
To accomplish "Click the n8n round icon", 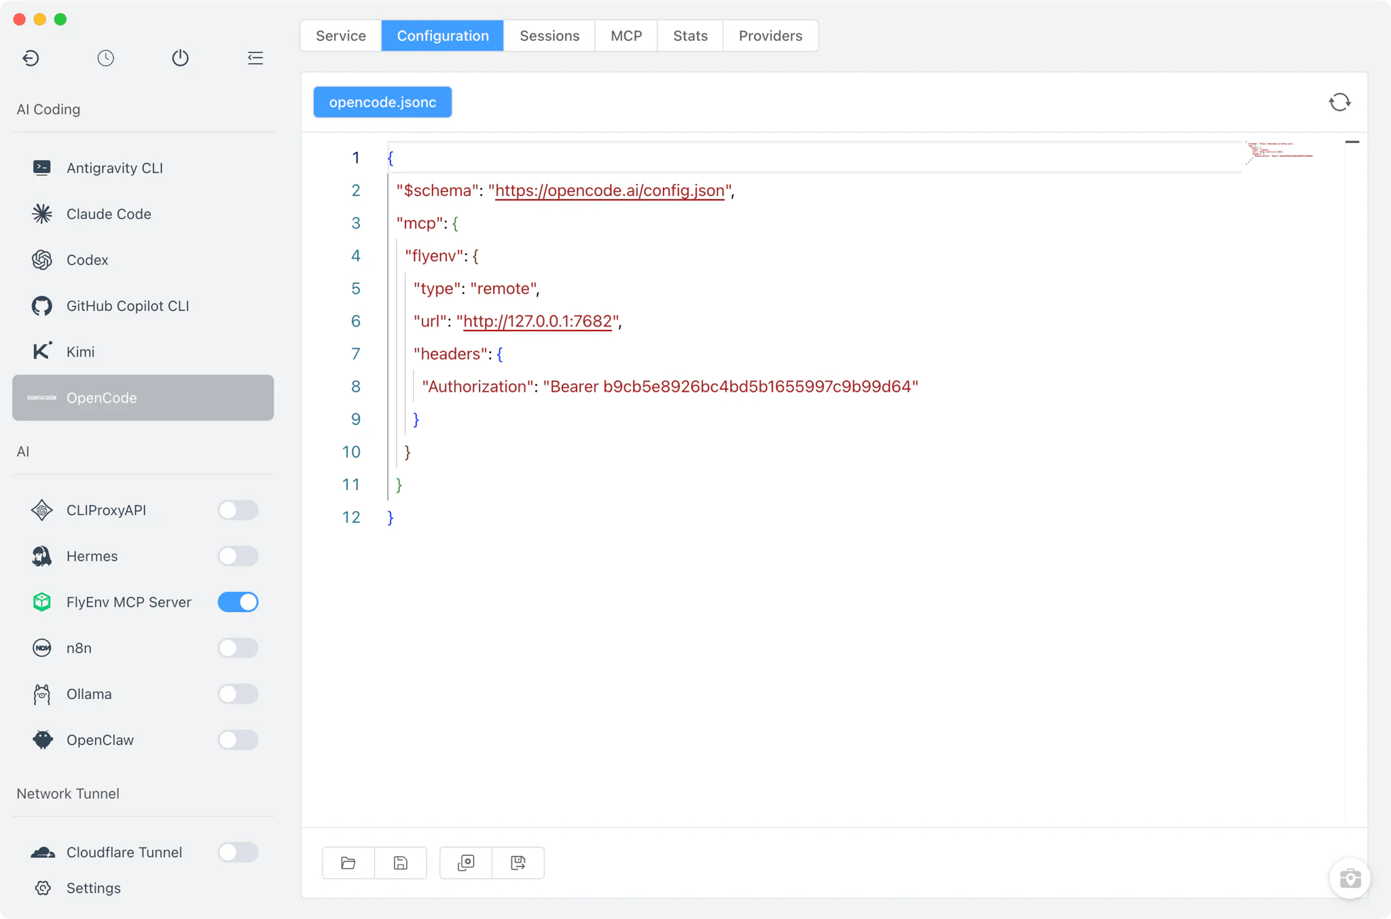I will click(x=42, y=648).
